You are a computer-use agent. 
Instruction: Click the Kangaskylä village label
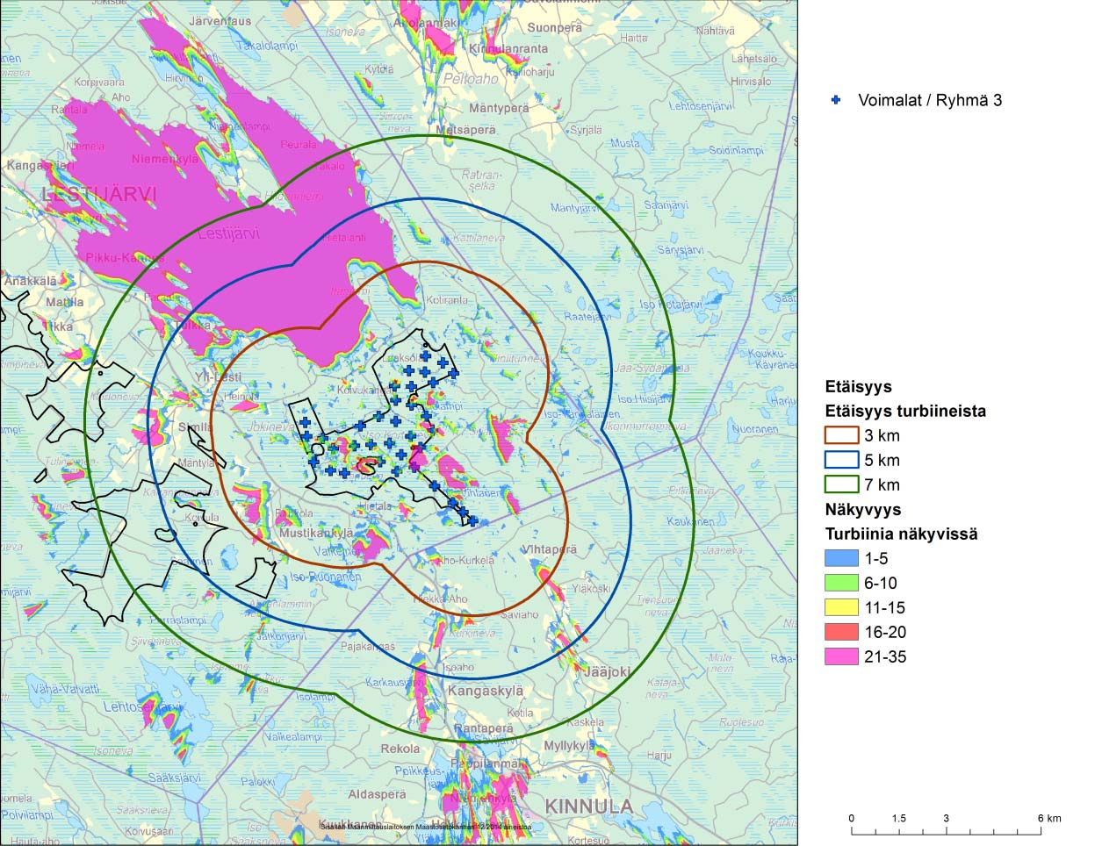pyautogui.click(x=486, y=691)
